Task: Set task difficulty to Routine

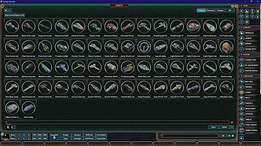Action: pos(77,135)
